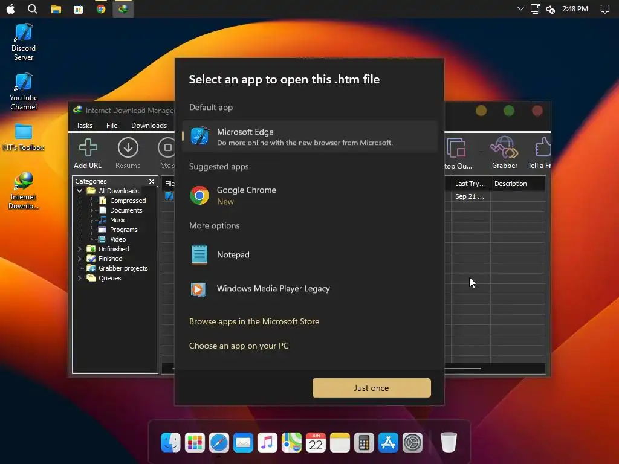This screenshot has height=464, width=619.
Task: Click the Last Try column header
Action: 471,184
